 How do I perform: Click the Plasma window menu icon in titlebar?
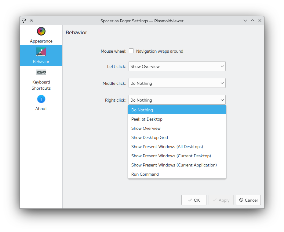click(24, 21)
